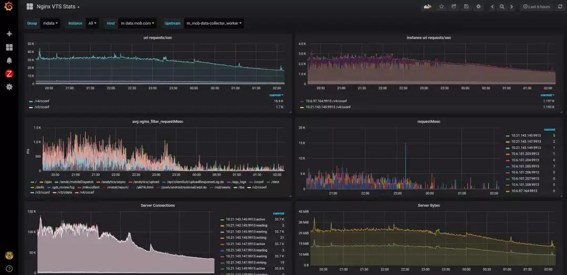Click the Add panel icon in top bar

coord(428,6)
